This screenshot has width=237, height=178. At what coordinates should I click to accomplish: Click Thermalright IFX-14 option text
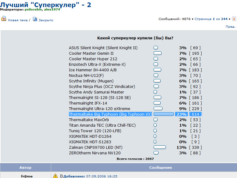[88, 103]
